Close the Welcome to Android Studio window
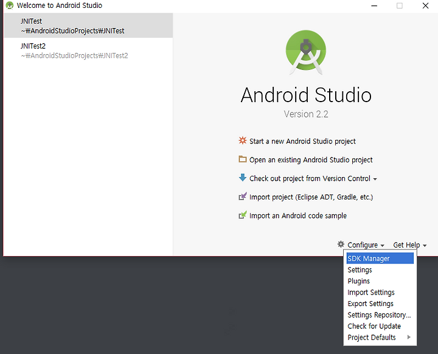Screen dimensions: 438x354 click(425, 5)
